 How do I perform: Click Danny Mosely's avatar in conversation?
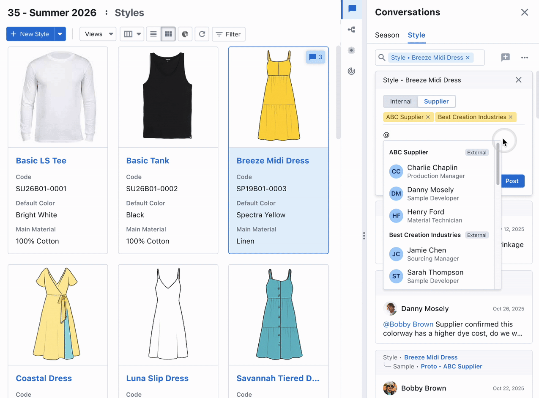[390, 309]
